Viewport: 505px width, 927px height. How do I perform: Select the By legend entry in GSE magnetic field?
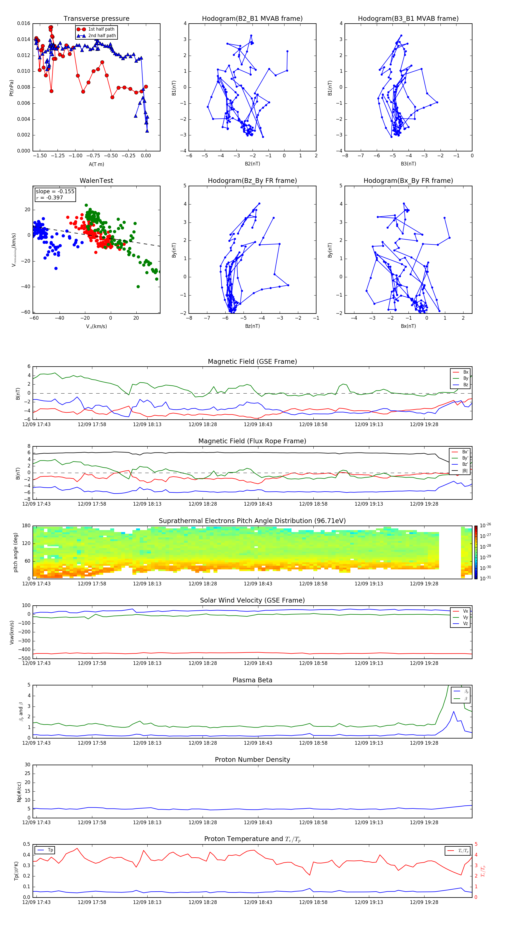click(x=461, y=379)
